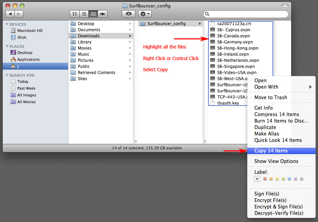Expand arrow beside Documents folder

click(130, 30)
